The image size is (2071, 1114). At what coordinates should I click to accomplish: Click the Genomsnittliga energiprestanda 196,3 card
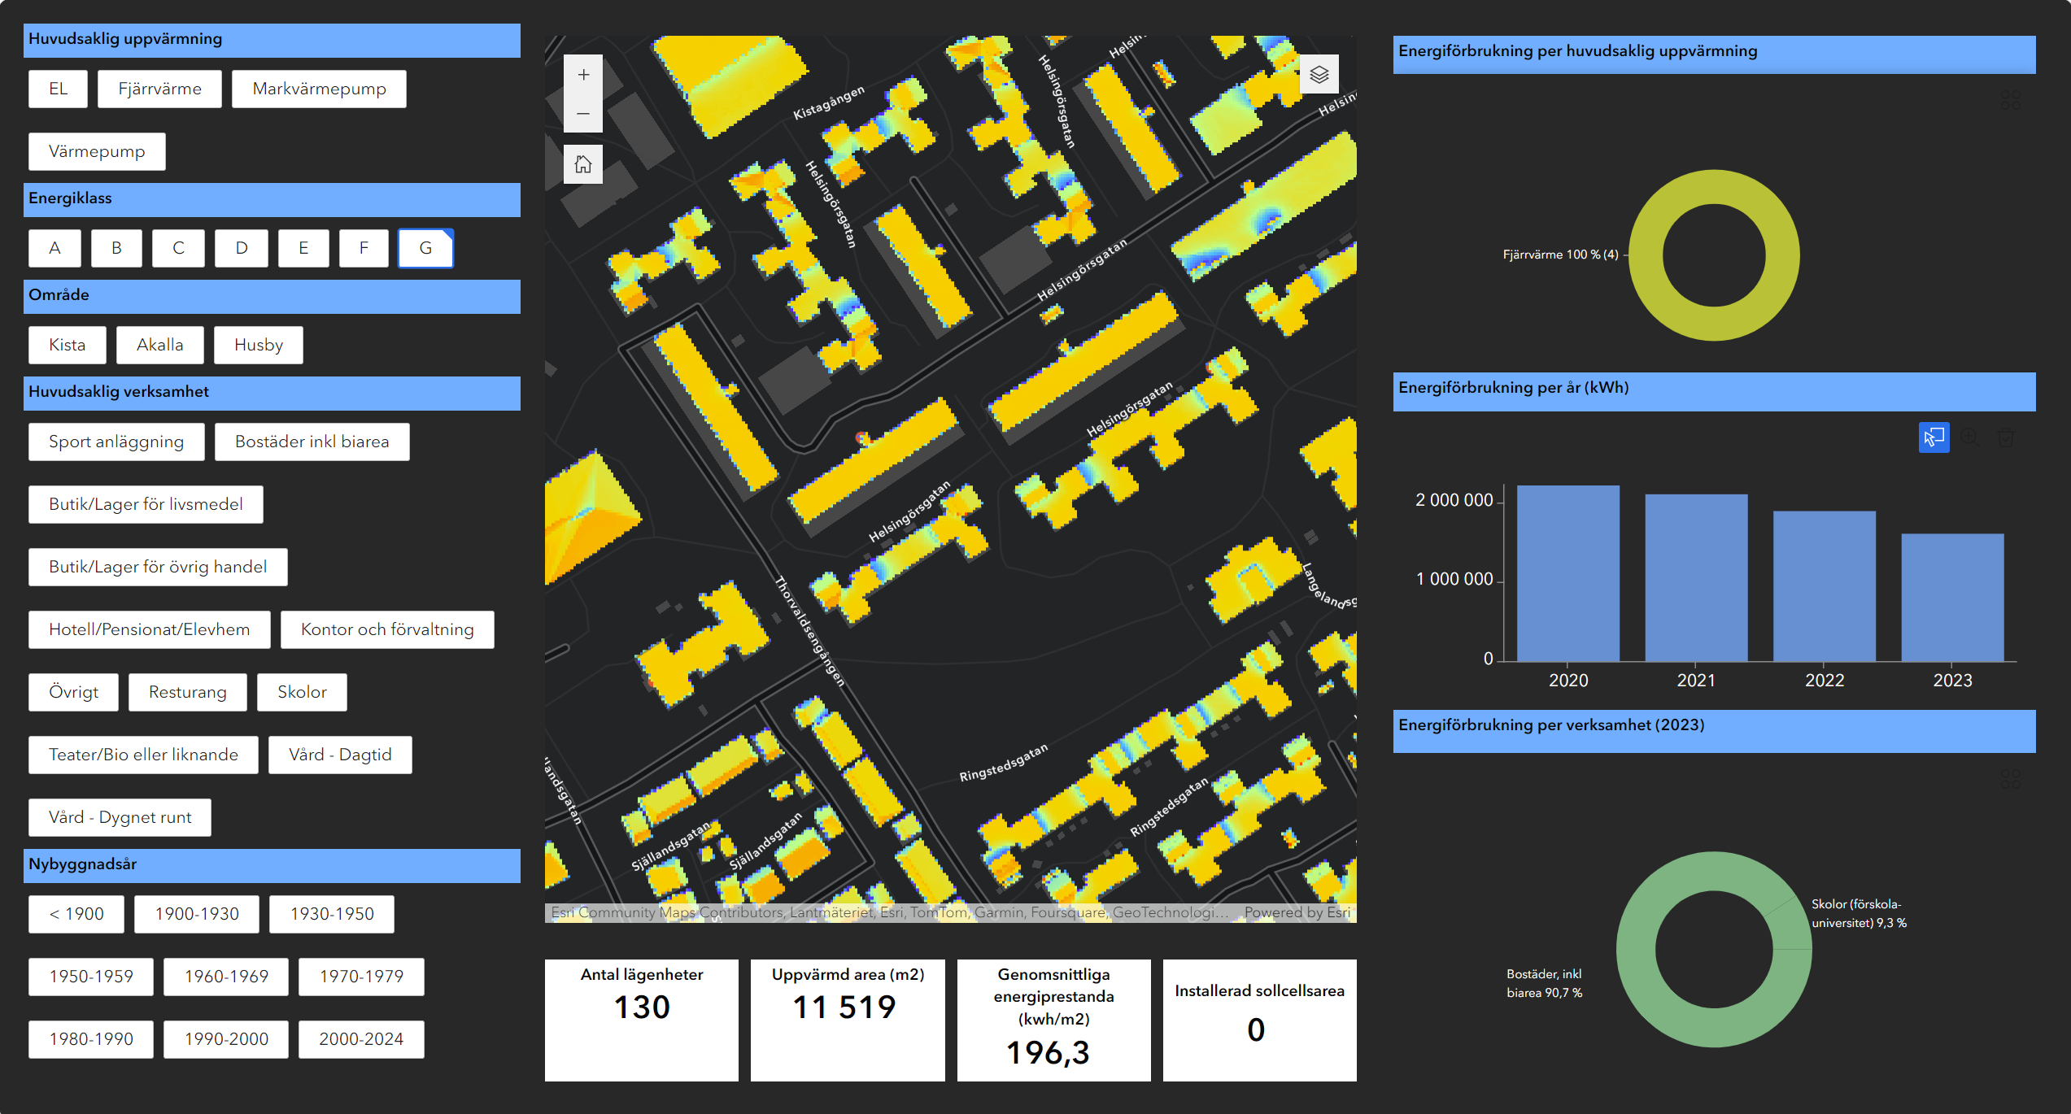click(1053, 1020)
